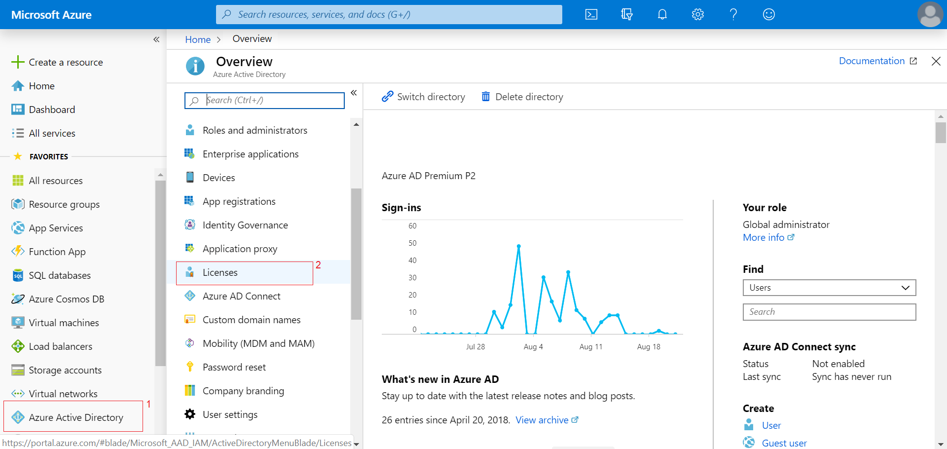Viewport: 947px width, 449px height.
Task: Click the Switch directory button
Action: (x=424, y=97)
